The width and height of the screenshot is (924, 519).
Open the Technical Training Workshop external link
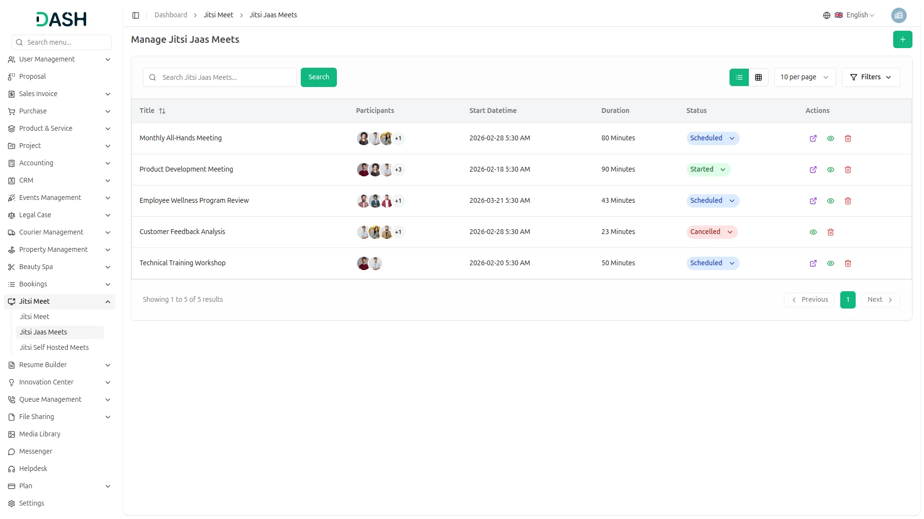(813, 263)
